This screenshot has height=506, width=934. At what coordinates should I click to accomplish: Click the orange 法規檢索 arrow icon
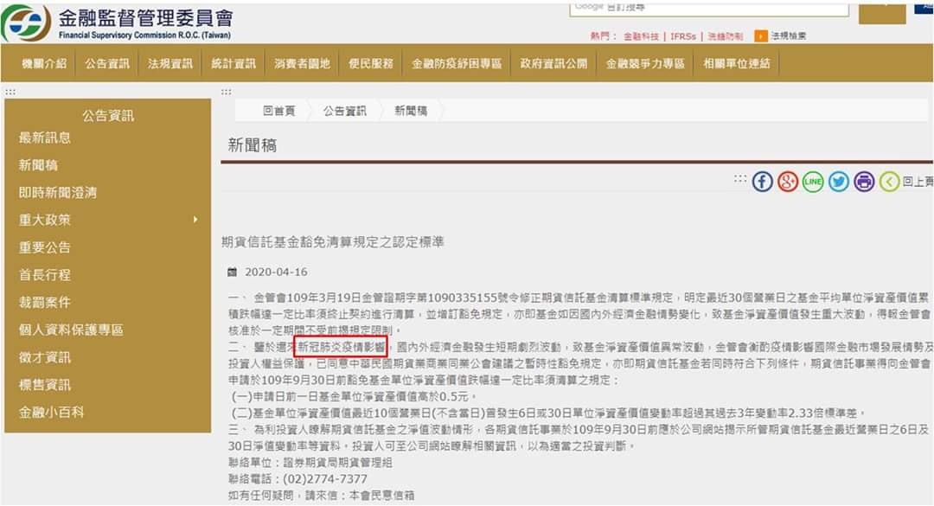pyautogui.click(x=761, y=36)
